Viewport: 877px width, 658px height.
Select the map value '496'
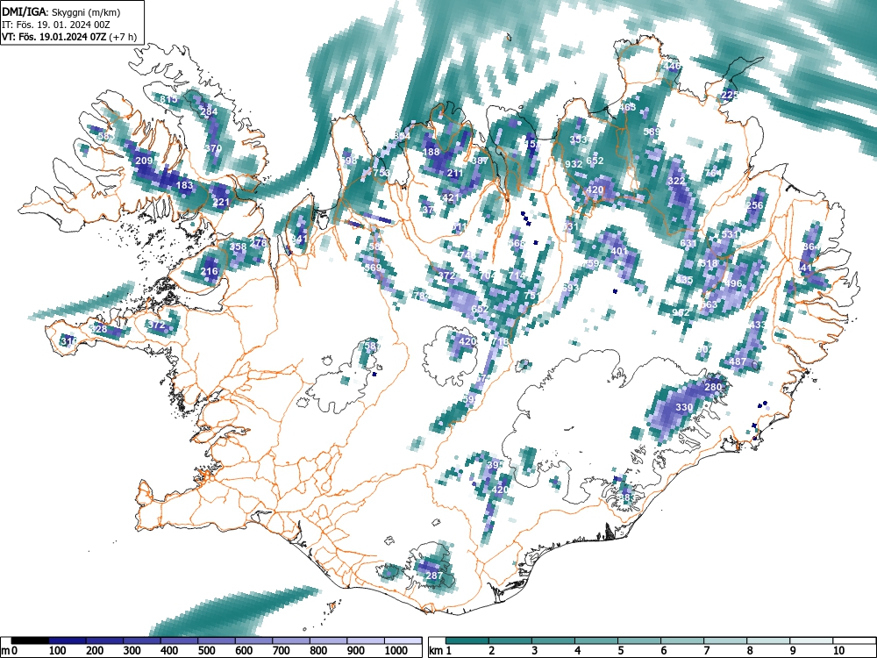click(733, 283)
